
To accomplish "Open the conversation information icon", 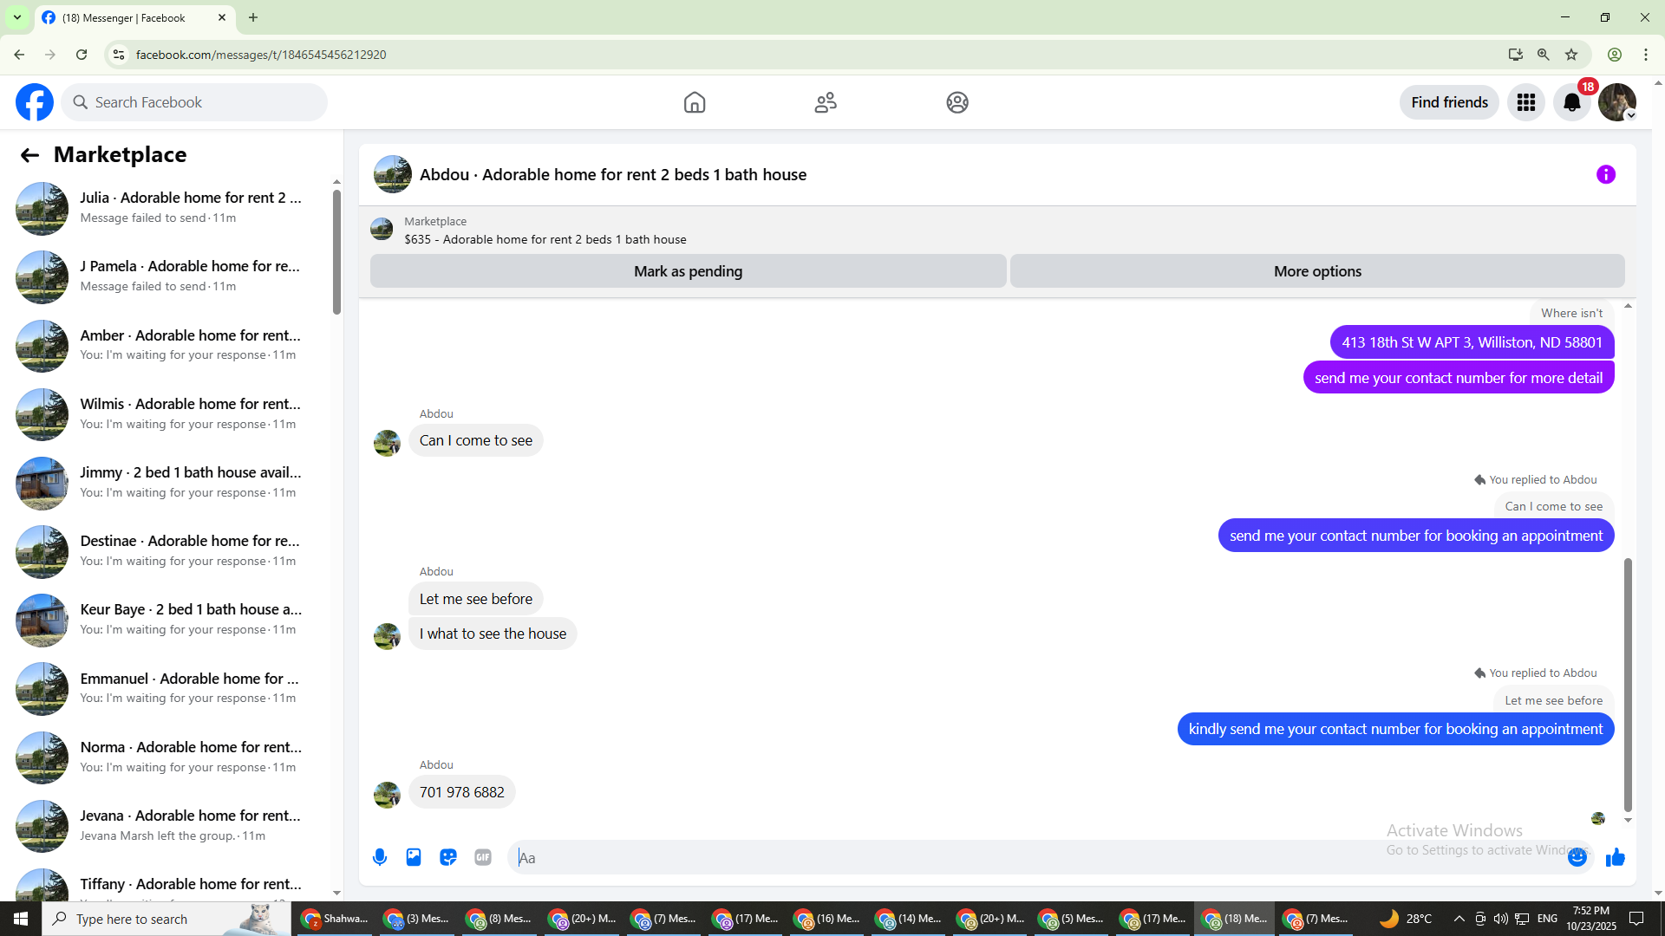I will (1606, 174).
